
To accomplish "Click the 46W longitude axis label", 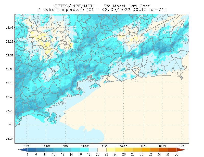I will [27, 146].
